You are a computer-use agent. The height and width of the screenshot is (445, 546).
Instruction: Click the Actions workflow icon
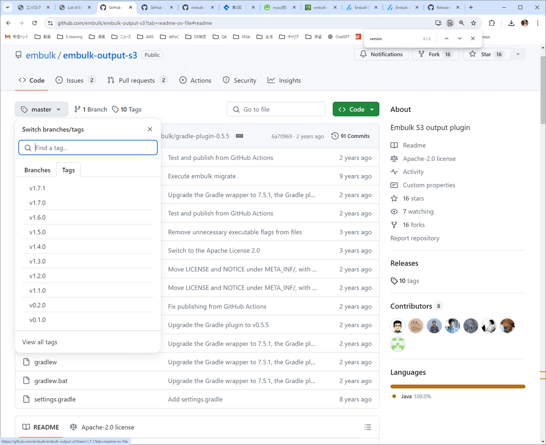point(183,80)
